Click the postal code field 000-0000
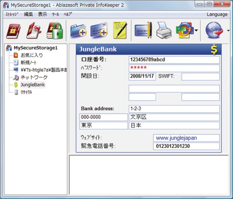 [103, 117]
